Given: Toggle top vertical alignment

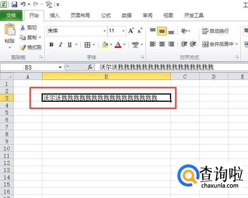Looking at the screenshot, I should click(152, 31).
